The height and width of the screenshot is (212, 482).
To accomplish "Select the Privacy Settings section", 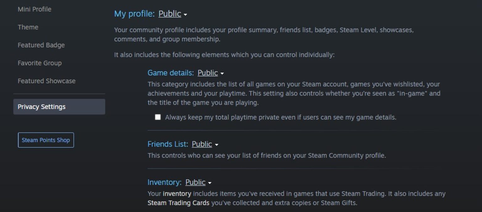I will (x=41, y=107).
